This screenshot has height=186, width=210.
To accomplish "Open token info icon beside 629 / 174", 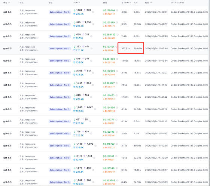I will point(91,97).
